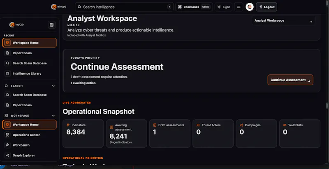Click the Campaigns megaphone icon

coord(241,125)
